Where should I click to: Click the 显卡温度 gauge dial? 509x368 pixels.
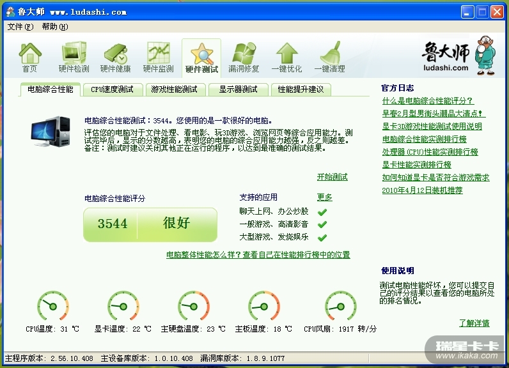[123, 306]
